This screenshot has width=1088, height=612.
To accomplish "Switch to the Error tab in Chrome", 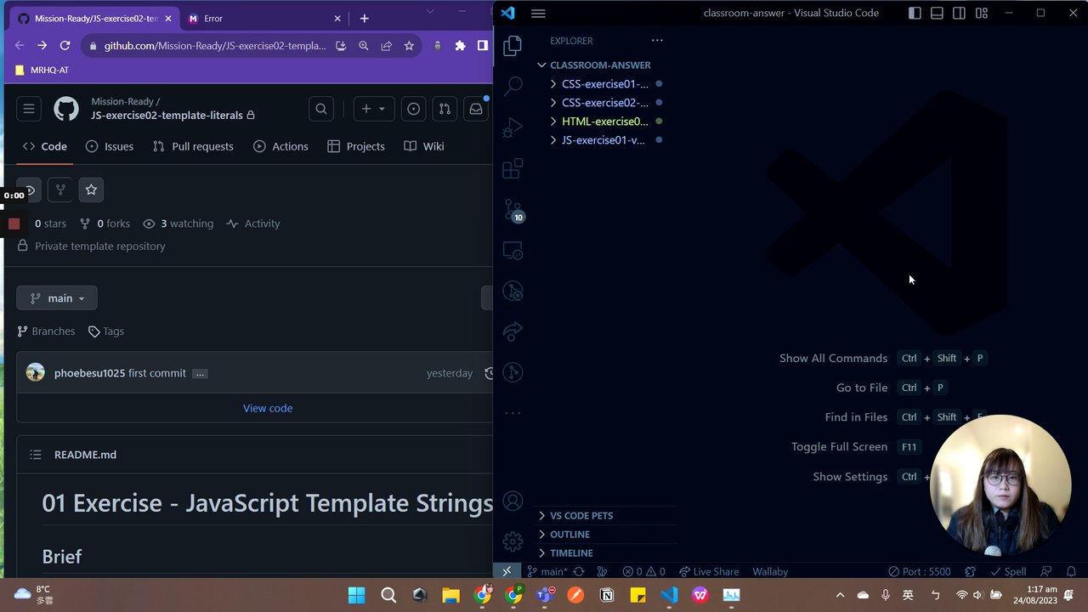I will point(263,19).
